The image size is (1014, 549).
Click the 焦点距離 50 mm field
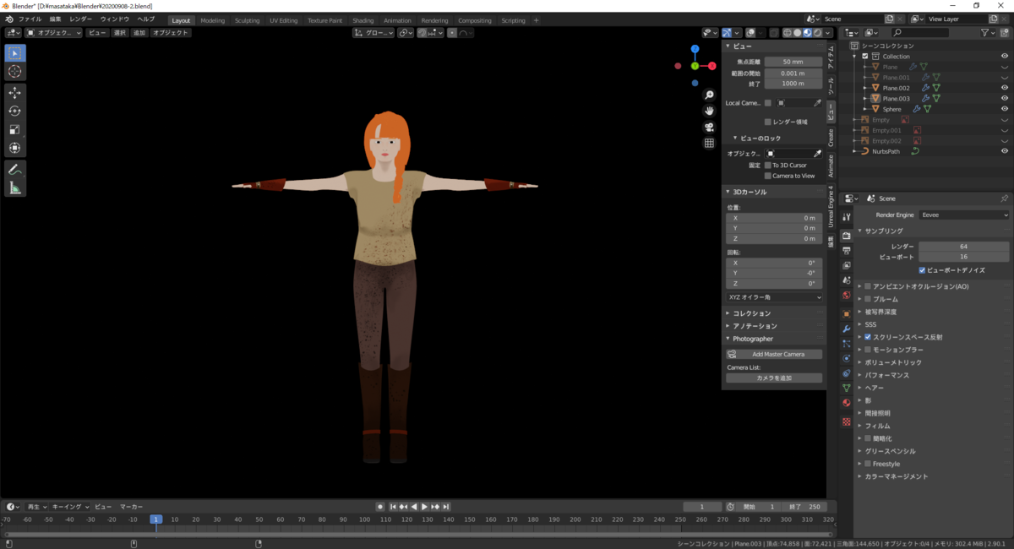[793, 63]
